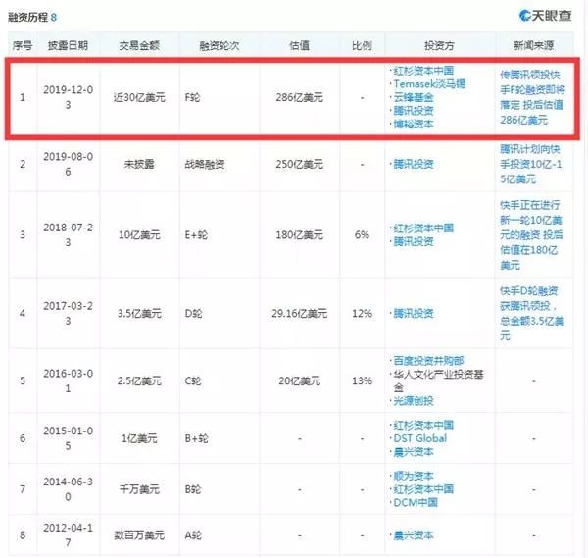Click the 投资方 column header
The width and height of the screenshot is (588, 558).
click(x=439, y=45)
